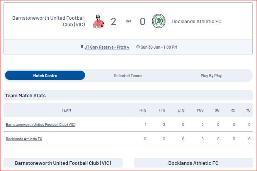Click the Docklands Athletic green crest logo

(x=158, y=21)
